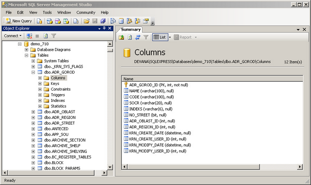Click the New Query toolbar button

click(19, 21)
